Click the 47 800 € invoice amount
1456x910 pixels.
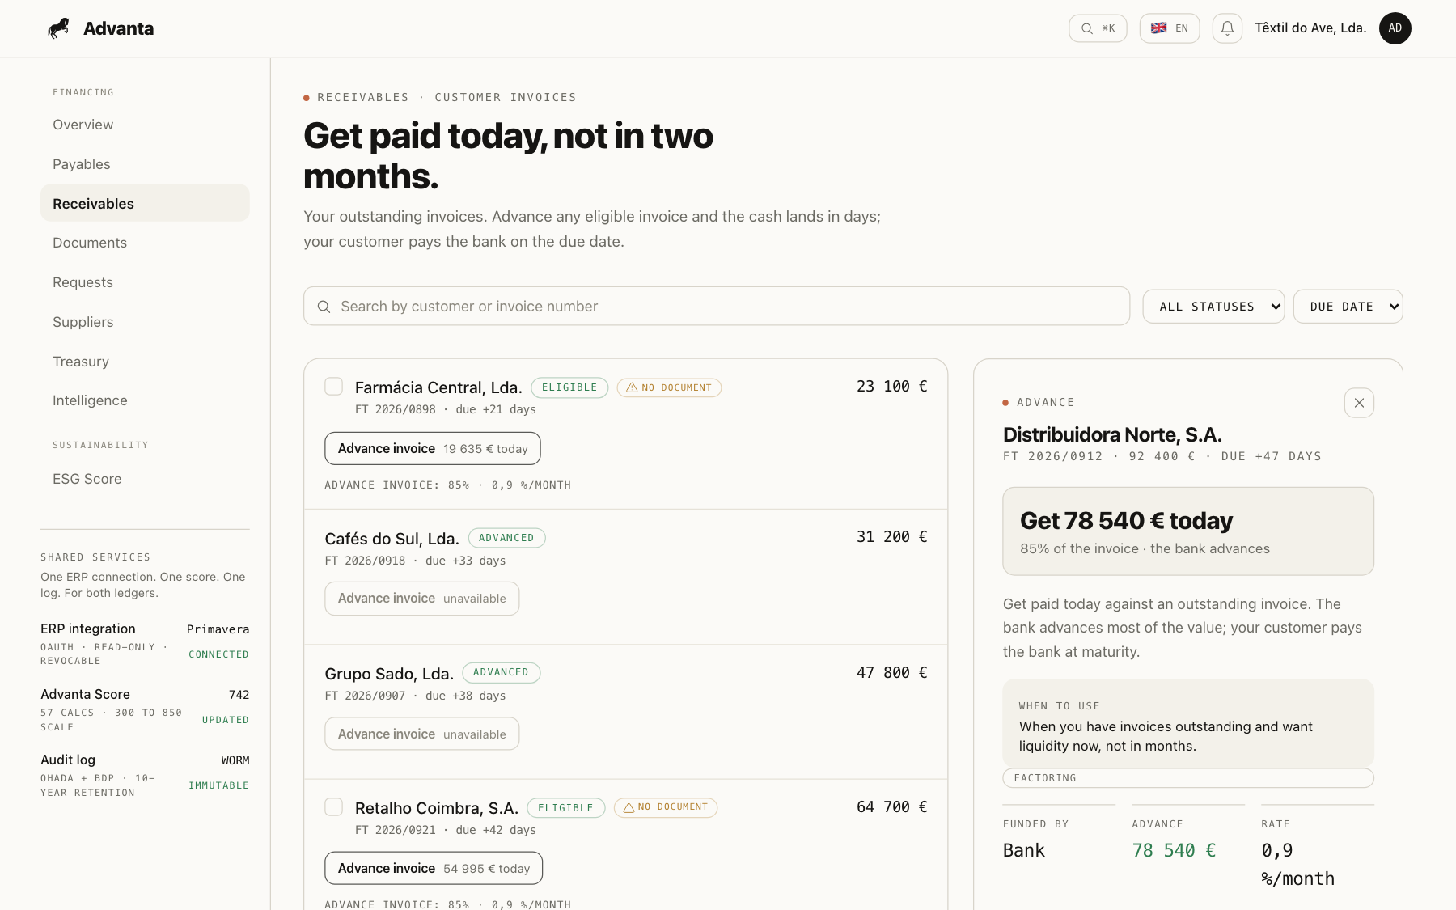click(x=891, y=673)
